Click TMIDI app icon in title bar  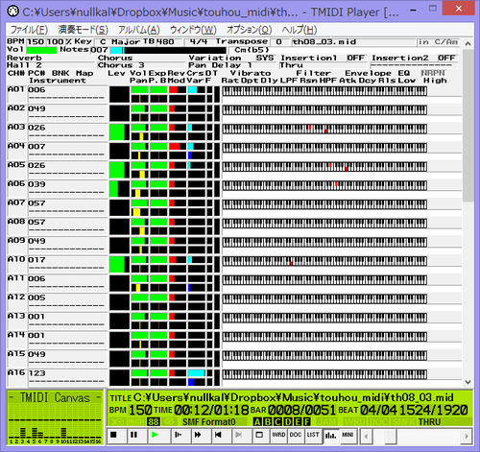point(13,12)
